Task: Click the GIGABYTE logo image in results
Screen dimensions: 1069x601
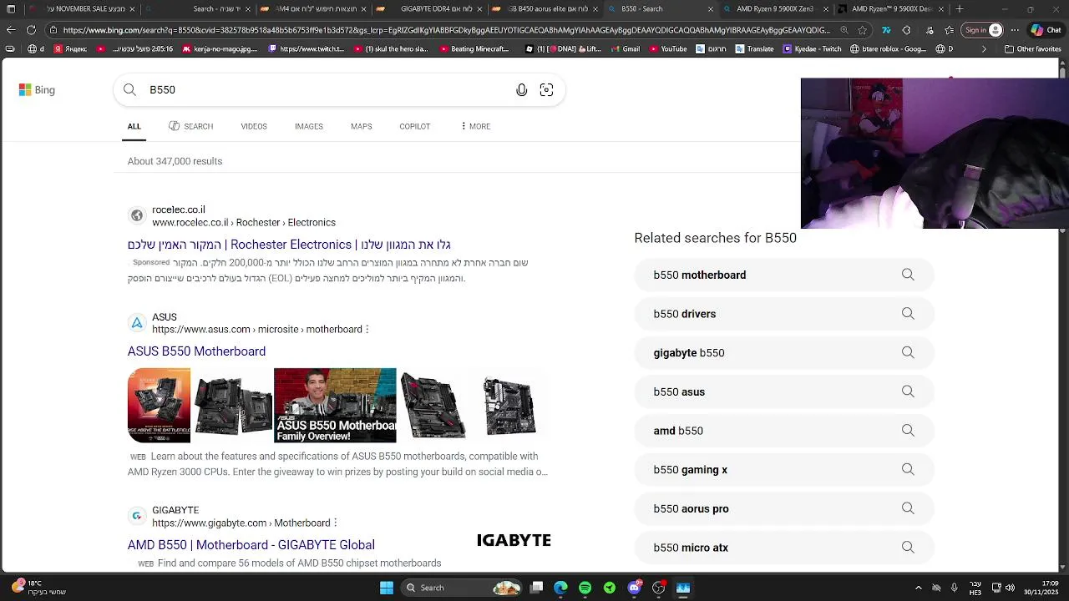Action: point(514,541)
